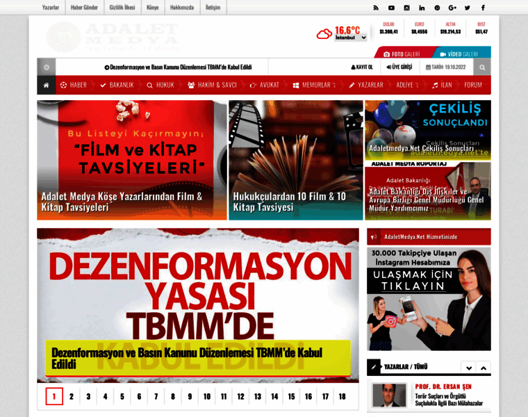Go to slider page 1

54,396
